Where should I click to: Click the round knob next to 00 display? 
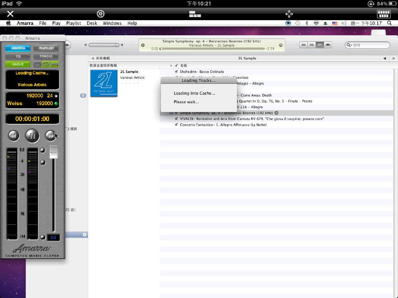(x=43, y=237)
